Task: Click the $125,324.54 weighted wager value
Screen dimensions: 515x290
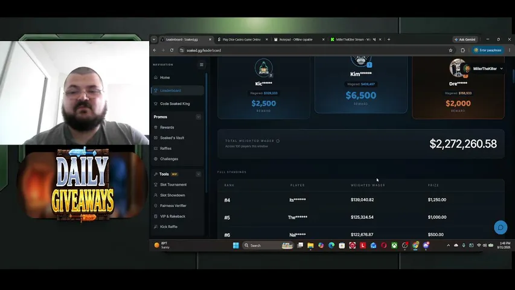Action: pos(362,217)
